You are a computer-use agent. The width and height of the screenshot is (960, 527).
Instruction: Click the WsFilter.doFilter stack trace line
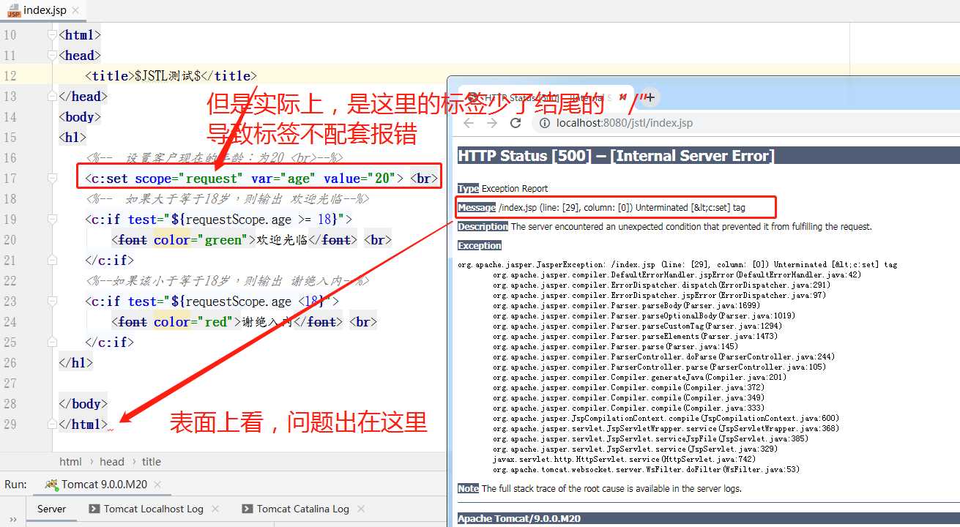pyautogui.click(x=646, y=470)
